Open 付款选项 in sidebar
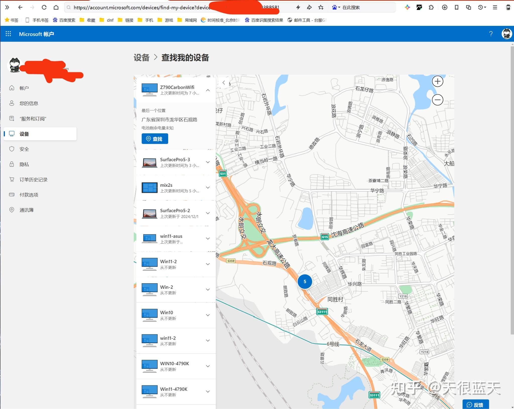The image size is (514, 409). point(40,195)
